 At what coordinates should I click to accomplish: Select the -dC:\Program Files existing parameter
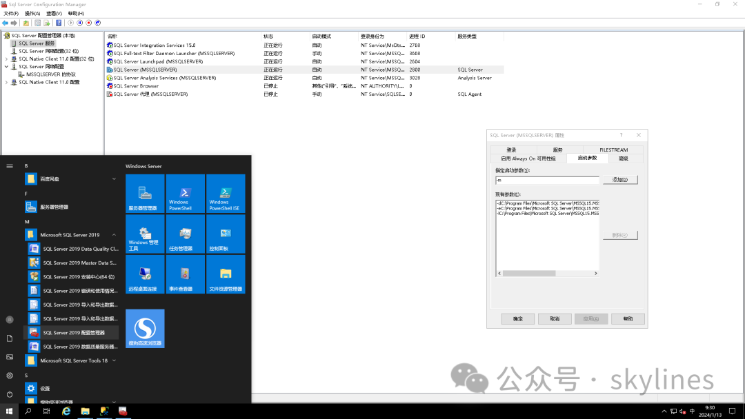click(x=547, y=203)
